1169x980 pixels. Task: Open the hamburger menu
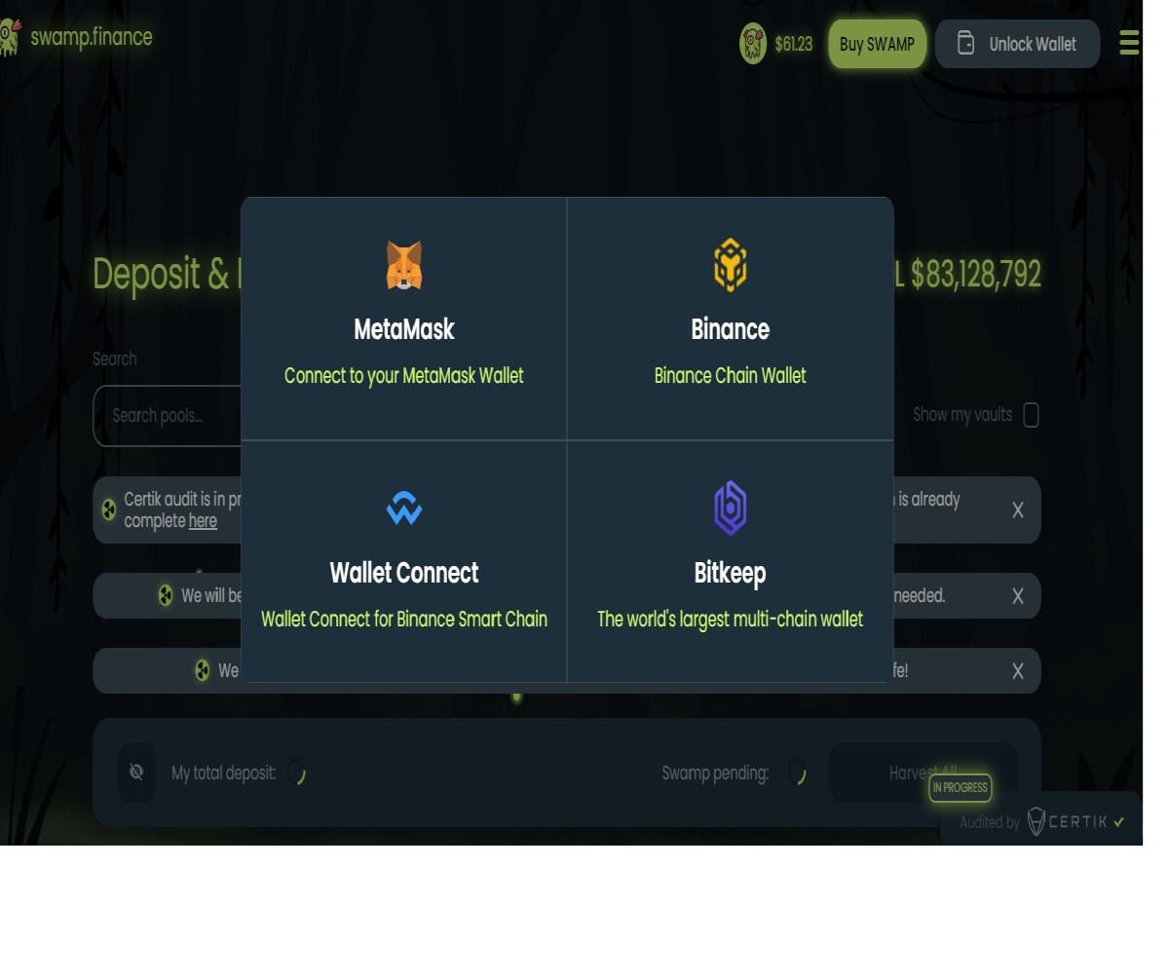pyautogui.click(x=1129, y=43)
